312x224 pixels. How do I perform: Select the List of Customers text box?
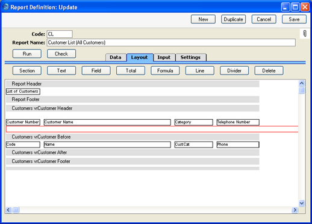(x=23, y=92)
